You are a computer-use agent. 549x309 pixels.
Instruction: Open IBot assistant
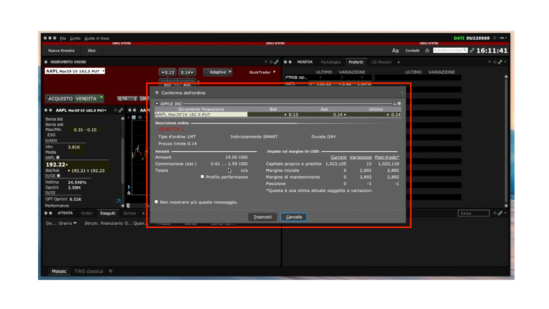92,51
